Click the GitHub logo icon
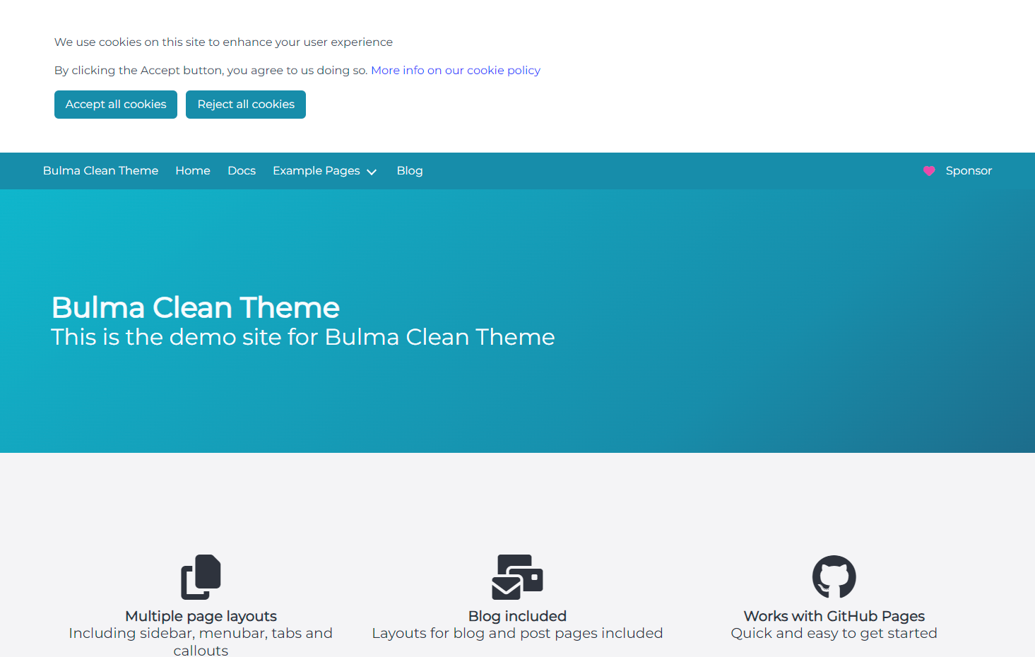 834,577
